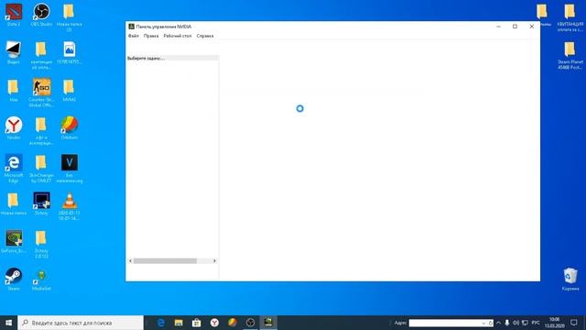Click the Адрес toolbar input field
Image resolution: width=586 pixels, height=330 pixels.
[x=445, y=323]
